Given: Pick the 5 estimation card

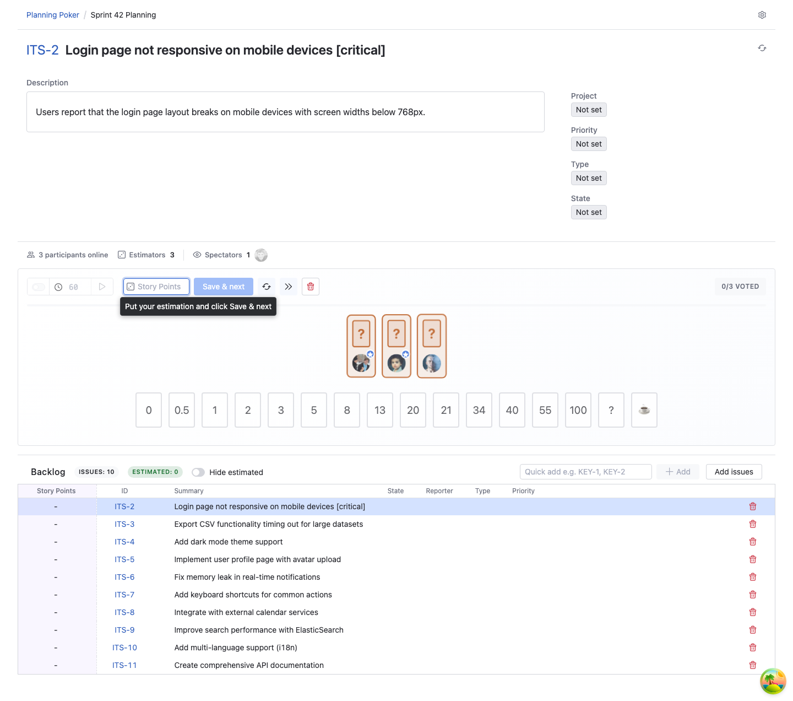Looking at the screenshot, I should pos(314,410).
